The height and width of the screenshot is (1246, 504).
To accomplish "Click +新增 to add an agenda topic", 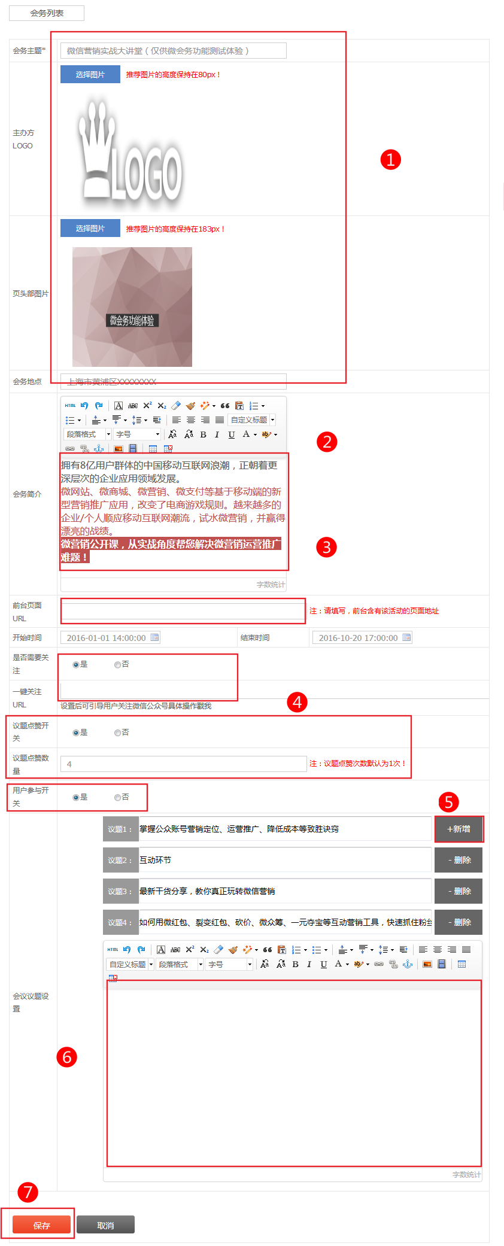I will coord(459,829).
